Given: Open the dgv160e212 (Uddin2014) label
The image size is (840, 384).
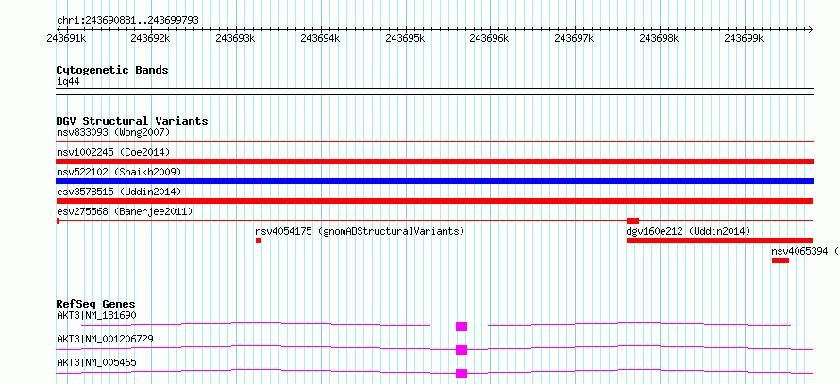Looking at the screenshot, I should tap(688, 231).
